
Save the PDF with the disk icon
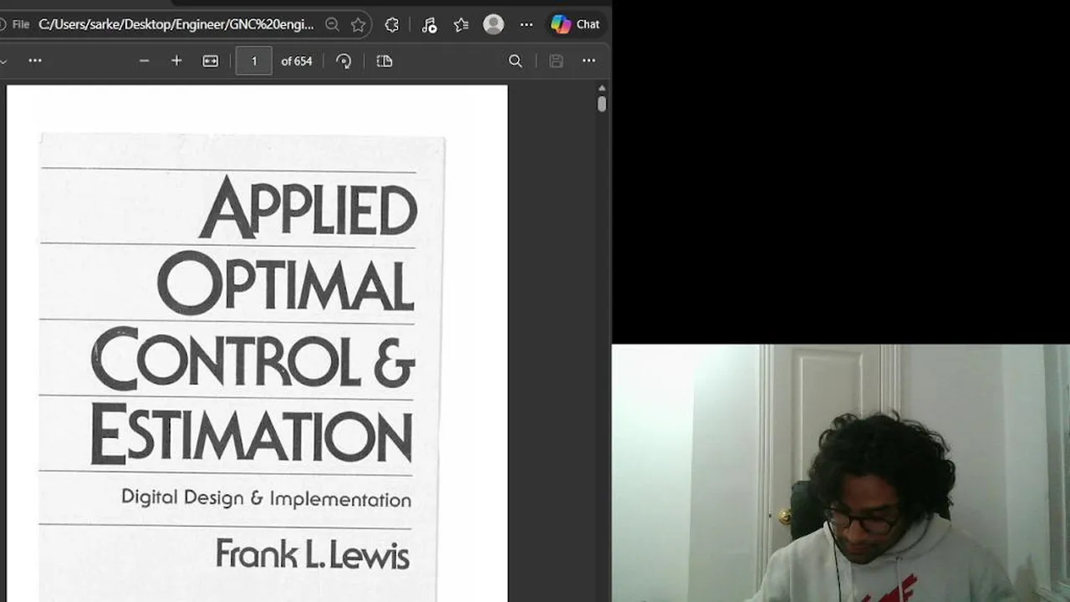556,61
